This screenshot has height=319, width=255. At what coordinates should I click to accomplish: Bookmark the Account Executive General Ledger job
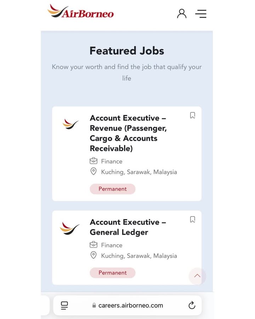192,219
